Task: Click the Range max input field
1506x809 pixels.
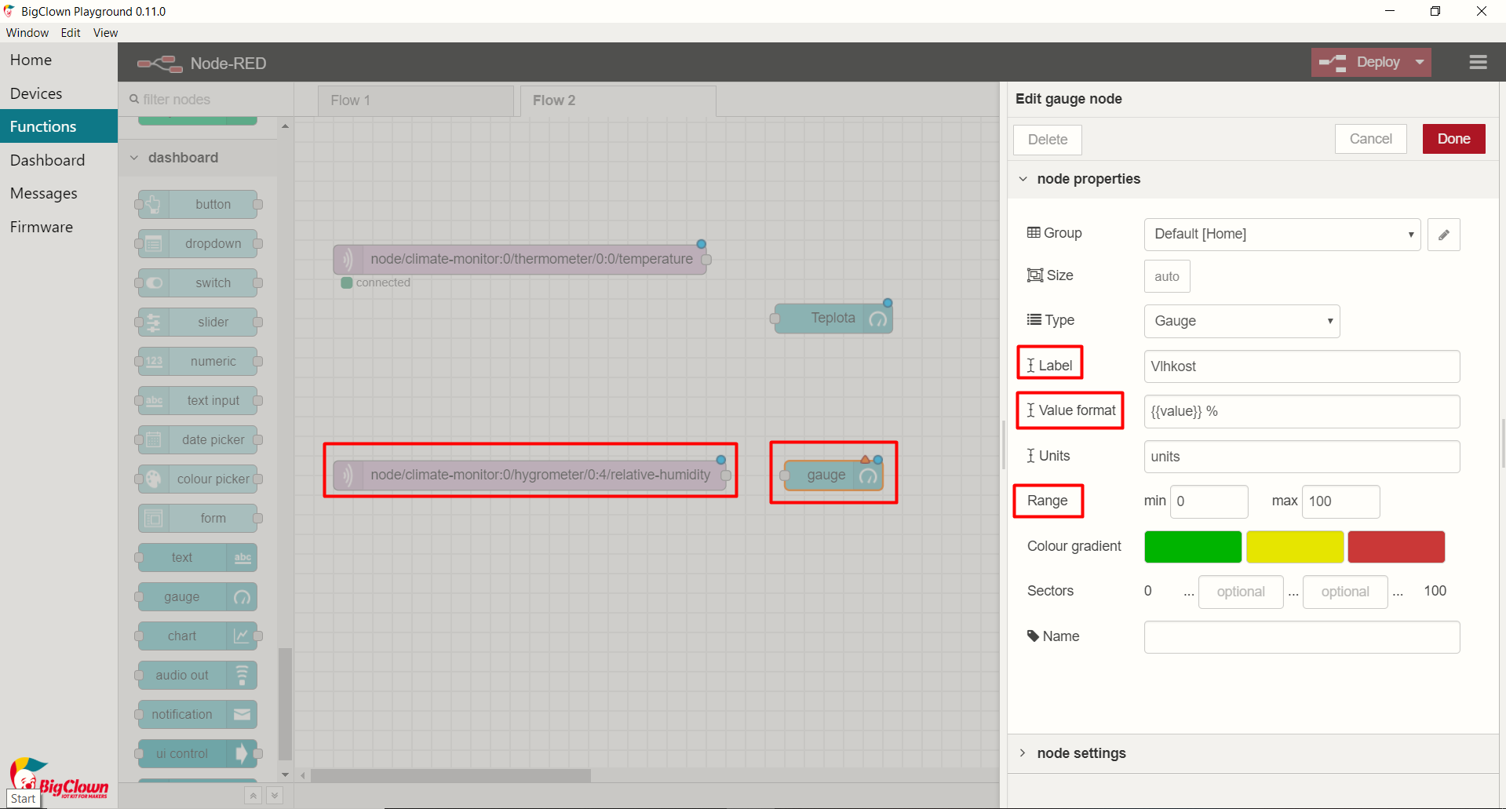Action: [1340, 501]
